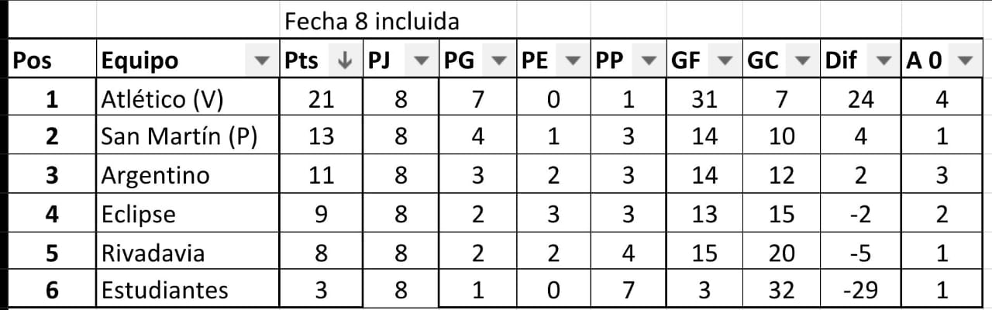The height and width of the screenshot is (310, 992).
Task: Expand the PG column filter dropdown
Action: pyautogui.click(x=500, y=61)
